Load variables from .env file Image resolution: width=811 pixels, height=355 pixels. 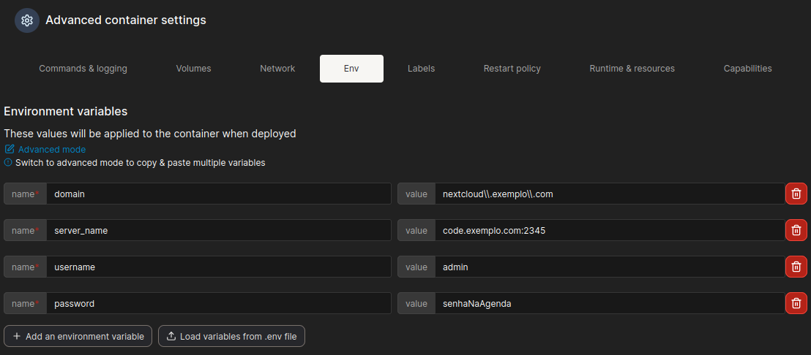231,336
